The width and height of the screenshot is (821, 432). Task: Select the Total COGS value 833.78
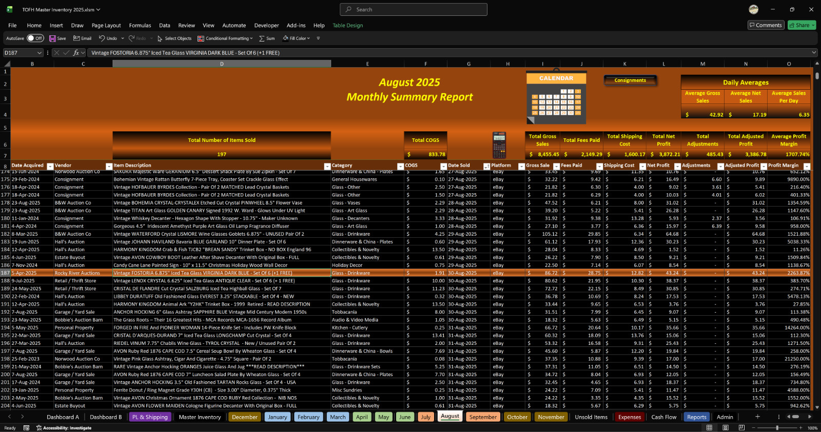coord(425,154)
